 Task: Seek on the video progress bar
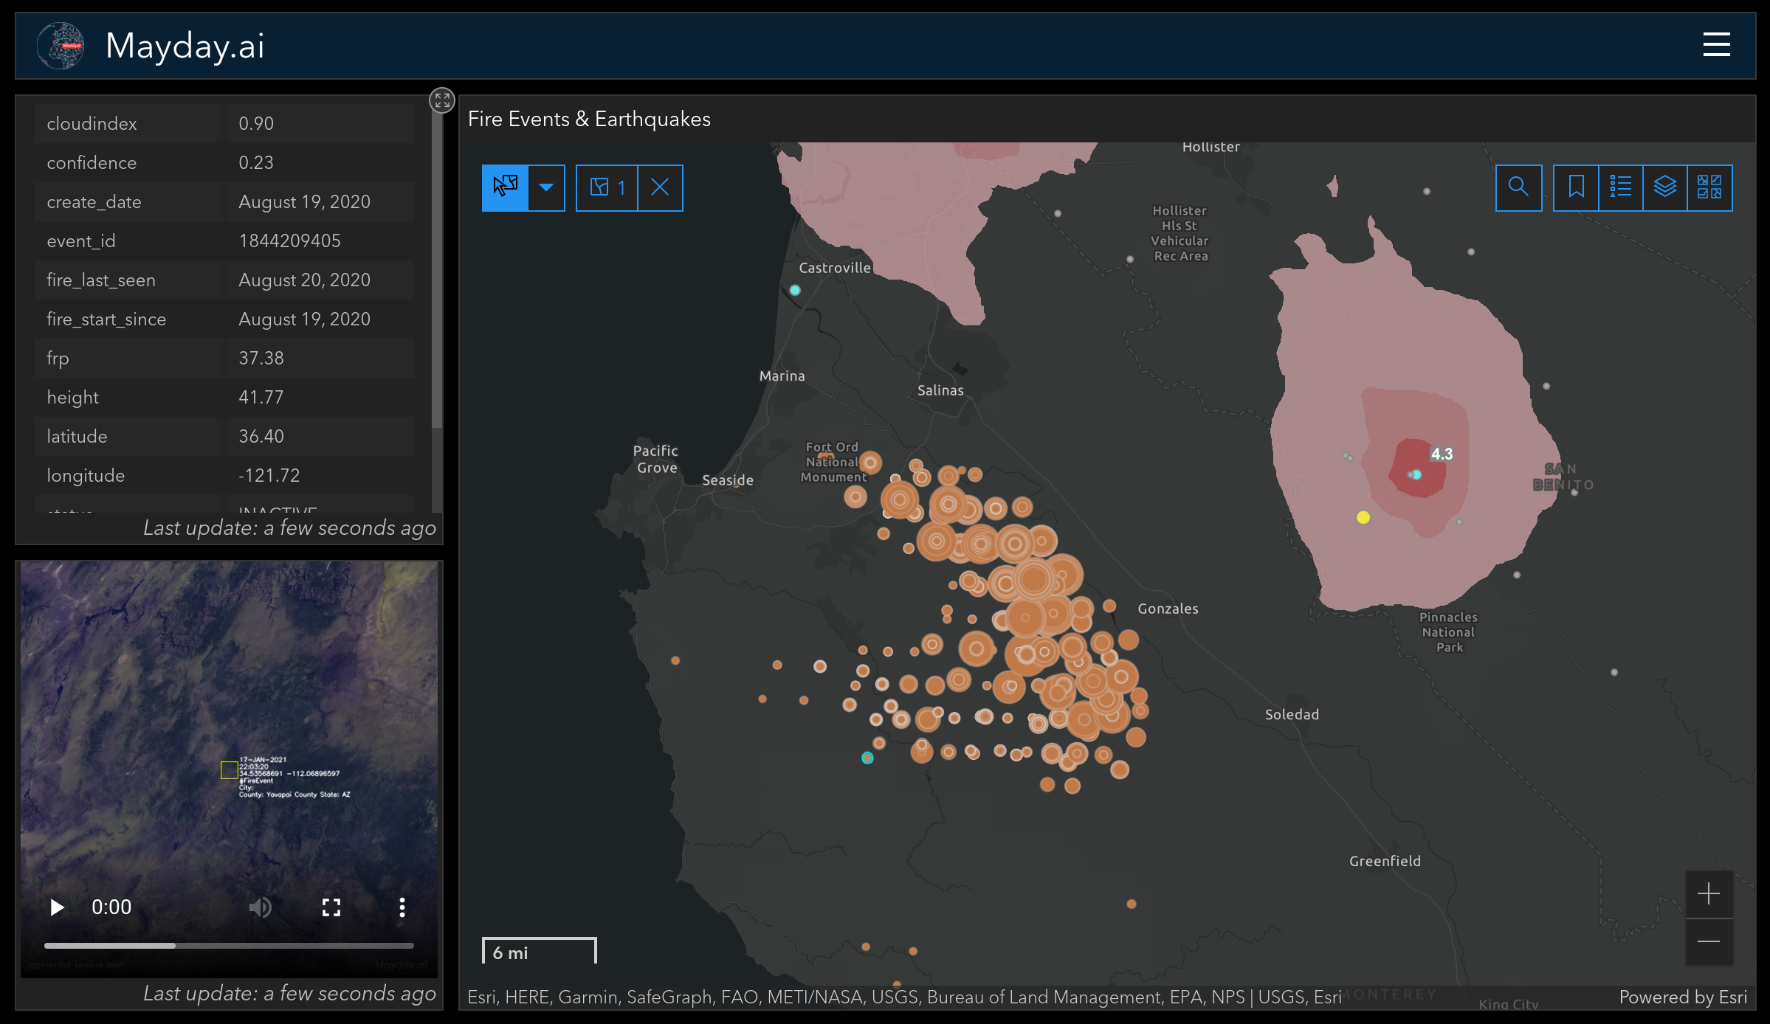(x=229, y=945)
